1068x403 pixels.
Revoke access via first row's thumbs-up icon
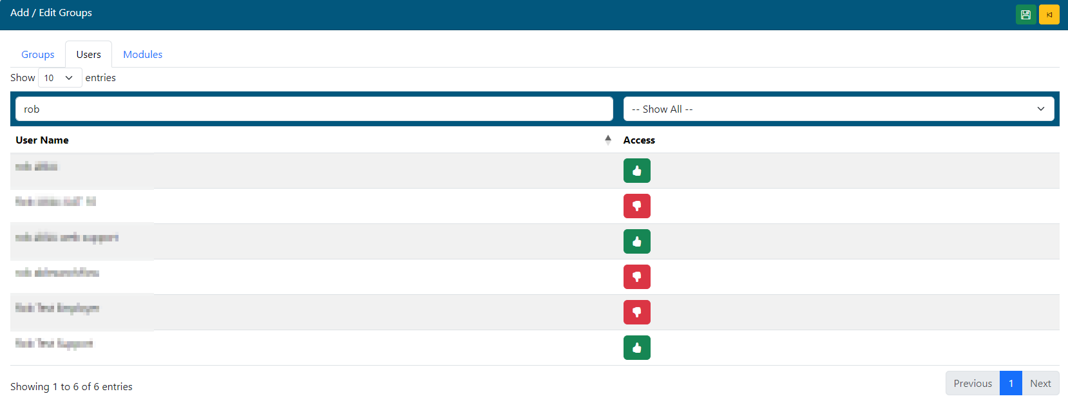coord(636,171)
